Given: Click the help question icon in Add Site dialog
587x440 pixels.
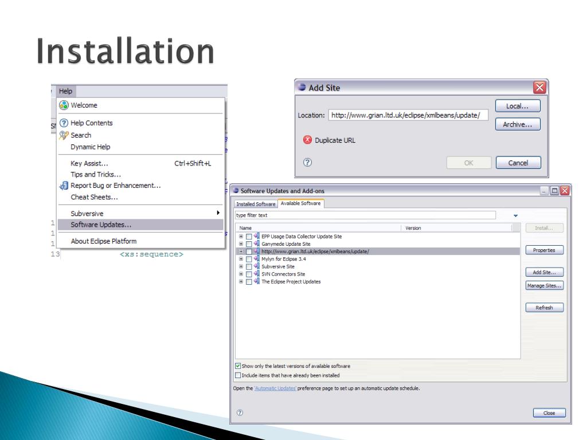Looking at the screenshot, I should (307, 162).
